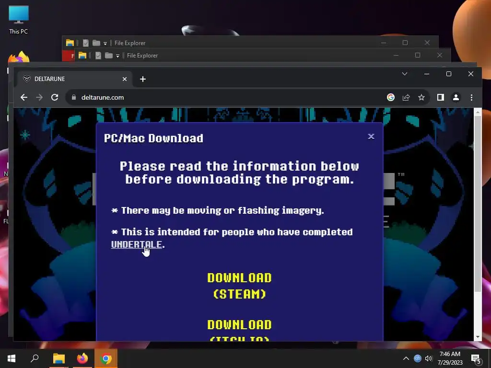Open Windows taskbar search
491x368 pixels.
35,358
